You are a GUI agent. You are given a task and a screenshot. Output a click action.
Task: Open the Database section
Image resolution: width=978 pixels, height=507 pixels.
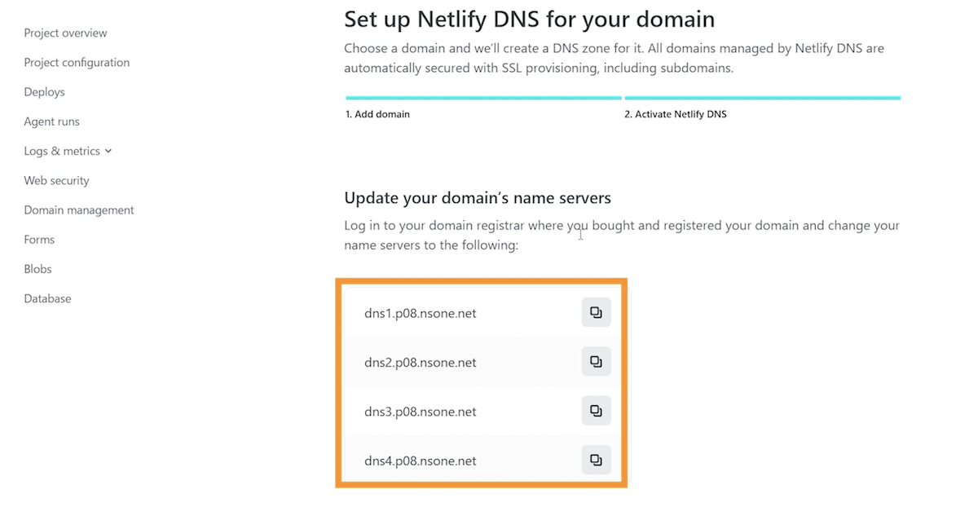coord(47,298)
